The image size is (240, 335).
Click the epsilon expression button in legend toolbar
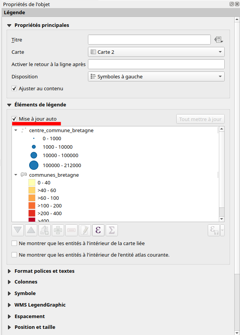tap(98, 230)
